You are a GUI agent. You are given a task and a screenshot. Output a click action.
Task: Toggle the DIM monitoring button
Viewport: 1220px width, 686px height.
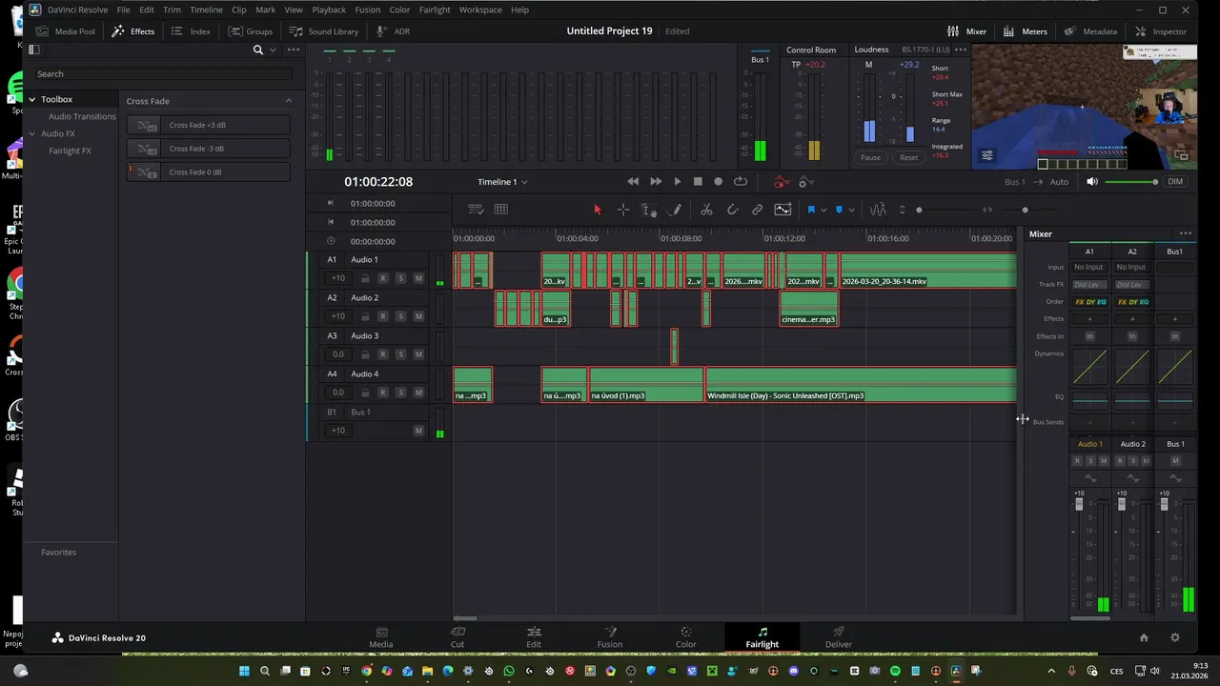[1175, 182]
